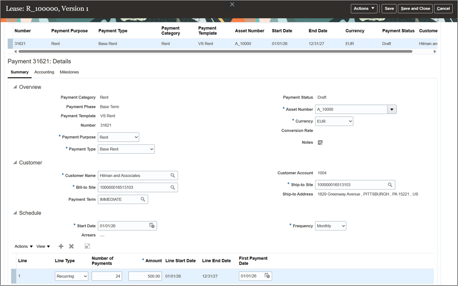Search for a Customer Name via magnifier icon

tap(173, 175)
